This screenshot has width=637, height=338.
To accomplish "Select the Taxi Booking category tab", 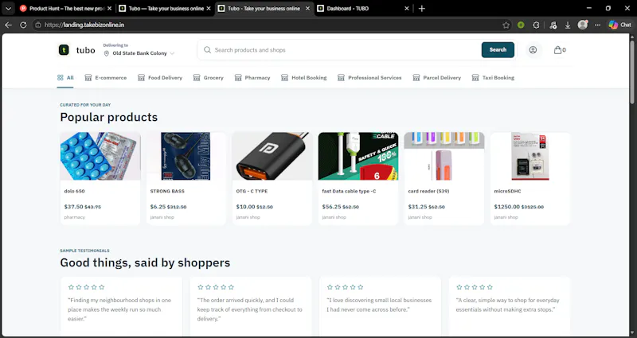I will 493,77.
